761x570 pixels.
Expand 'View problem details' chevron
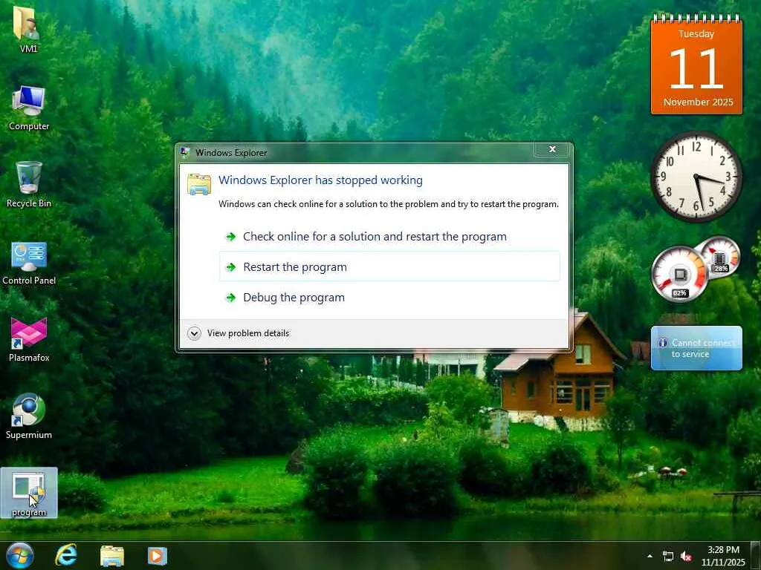194,333
